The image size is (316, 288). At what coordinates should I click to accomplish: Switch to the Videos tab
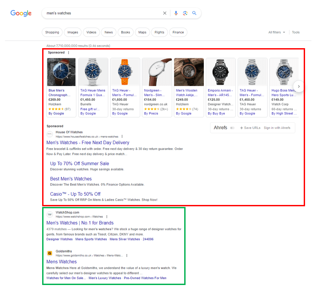91,32
